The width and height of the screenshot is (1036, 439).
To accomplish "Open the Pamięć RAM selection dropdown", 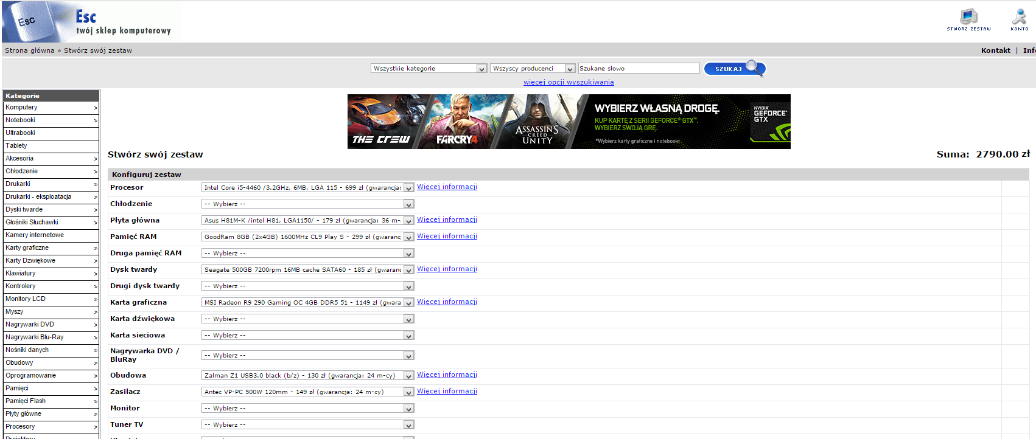I will [308, 237].
